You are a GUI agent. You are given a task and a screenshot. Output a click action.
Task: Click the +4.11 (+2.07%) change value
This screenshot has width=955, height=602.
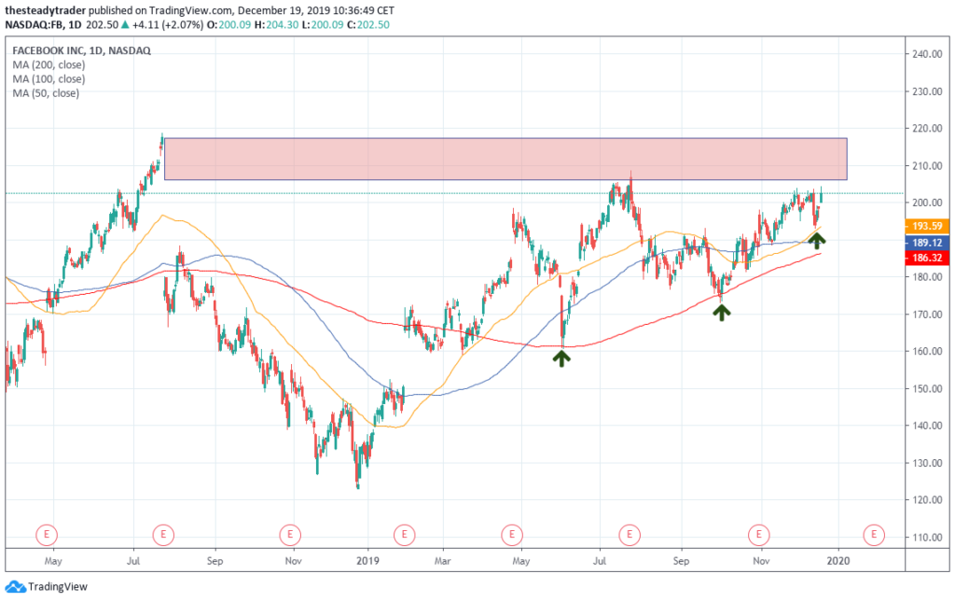168,25
